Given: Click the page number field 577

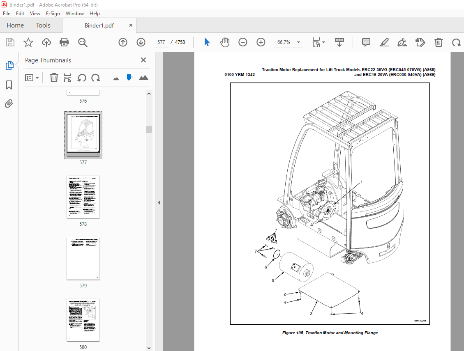Looking at the screenshot, I should (x=161, y=42).
